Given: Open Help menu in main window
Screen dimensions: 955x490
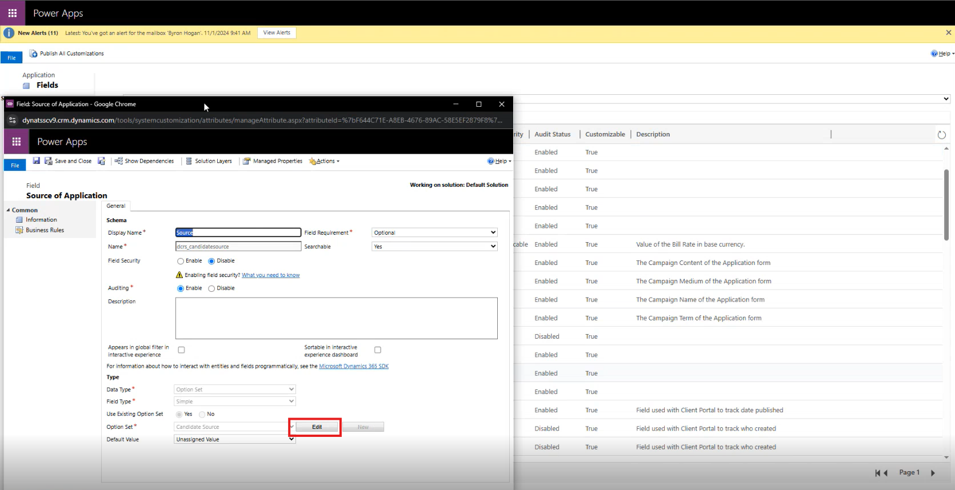Looking at the screenshot, I should tap(942, 54).
